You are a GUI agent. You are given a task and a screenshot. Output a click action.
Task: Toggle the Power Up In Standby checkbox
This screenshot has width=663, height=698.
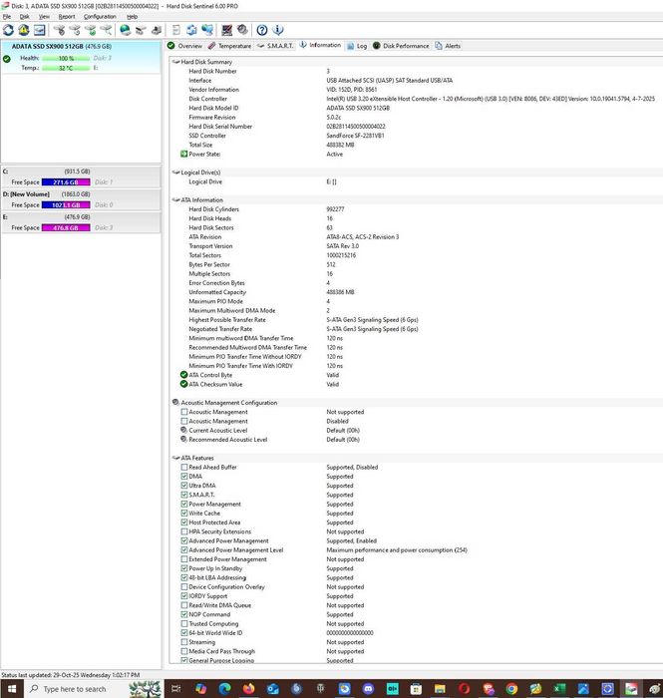click(x=184, y=568)
